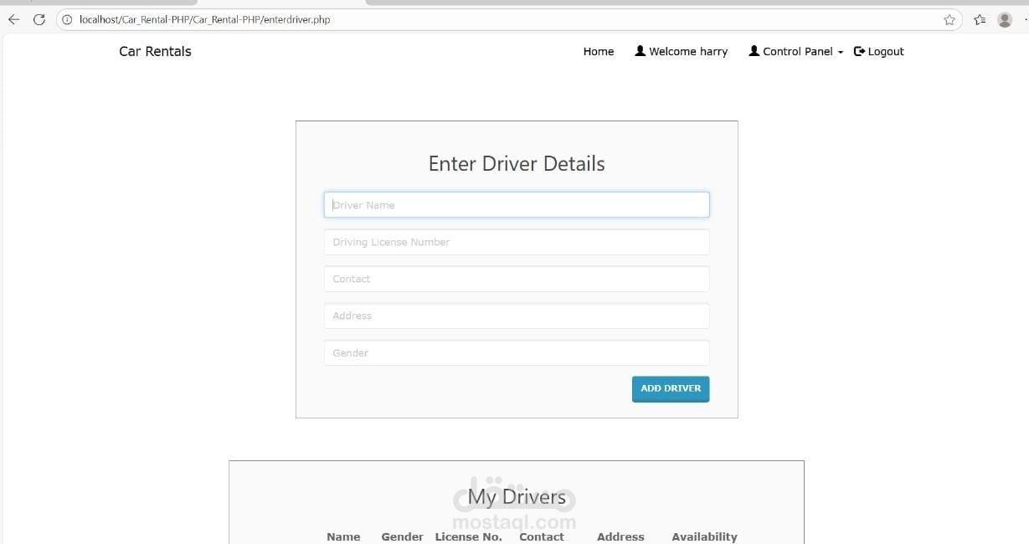This screenshot has width=1029, height=544.
Task: Click the Gender column header
Action: pyautogui.click(x=402, y=536)
